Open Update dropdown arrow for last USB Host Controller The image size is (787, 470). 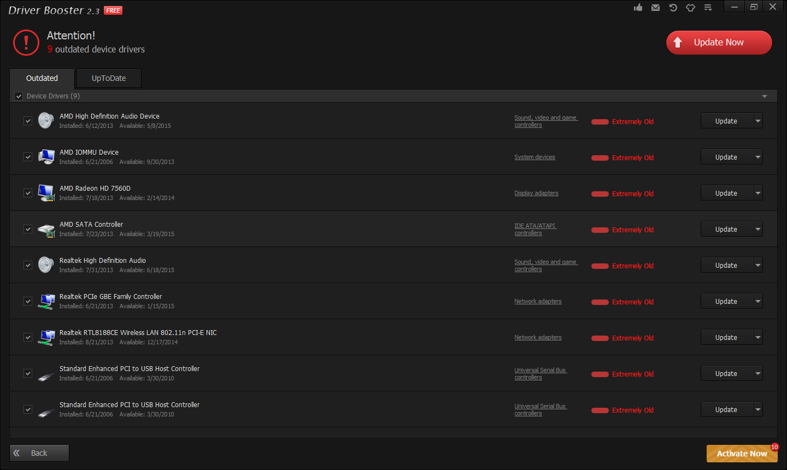[x=758, y=409]
